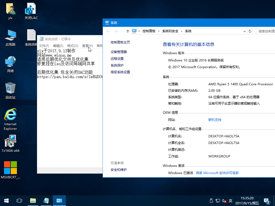The width and height of the screenshot is (275, 206).
Task: Open Task View from the taskbar
Action: pos(19,201)
